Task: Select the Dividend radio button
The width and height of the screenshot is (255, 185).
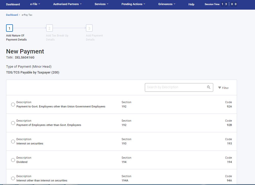Action: click(13, 160)
